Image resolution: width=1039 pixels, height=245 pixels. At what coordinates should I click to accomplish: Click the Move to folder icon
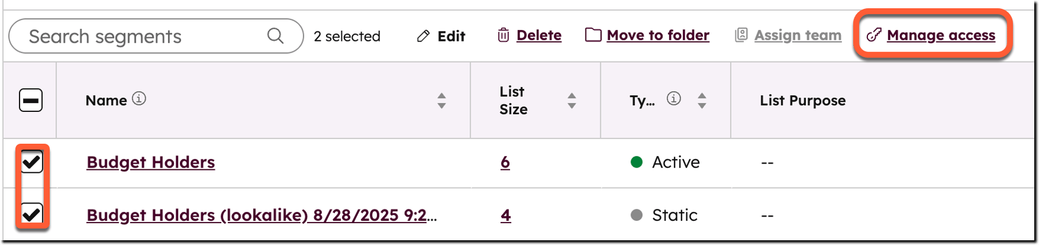click(x=593, y=35)
